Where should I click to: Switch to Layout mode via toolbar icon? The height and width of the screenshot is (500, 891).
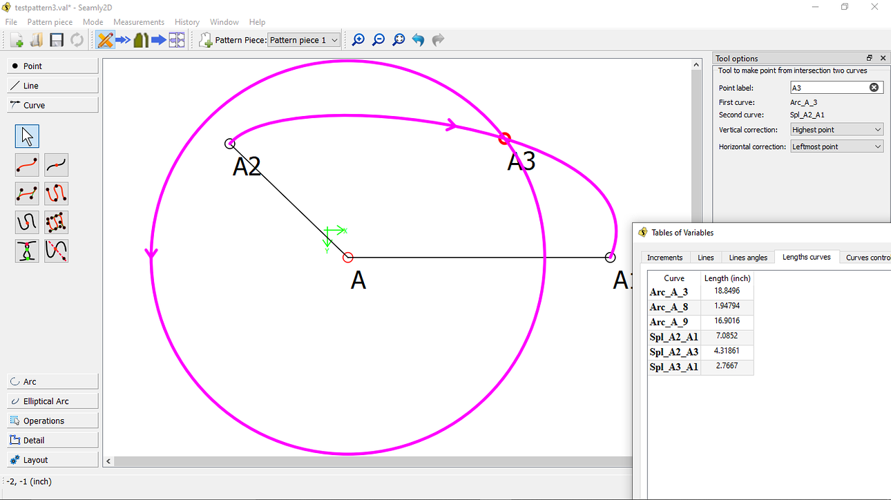(x=178, y=39)
